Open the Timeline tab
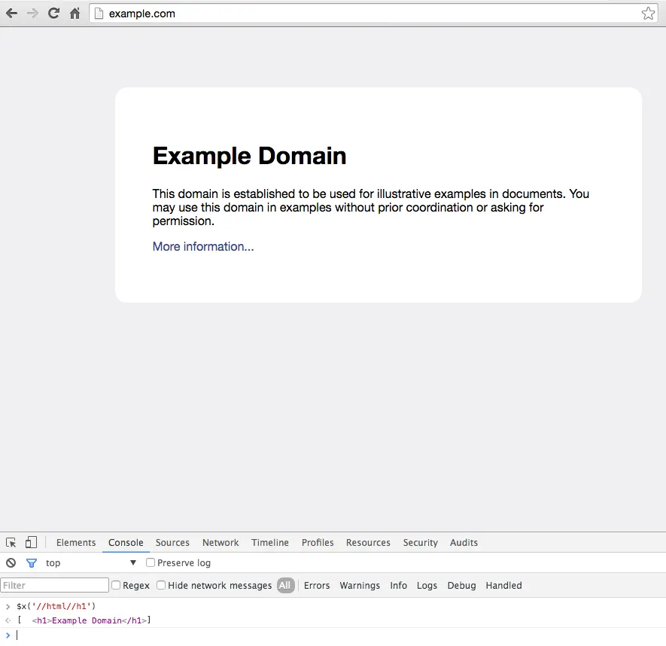The height and width of the screenshot is (646, 666). (x=270, y=543)
